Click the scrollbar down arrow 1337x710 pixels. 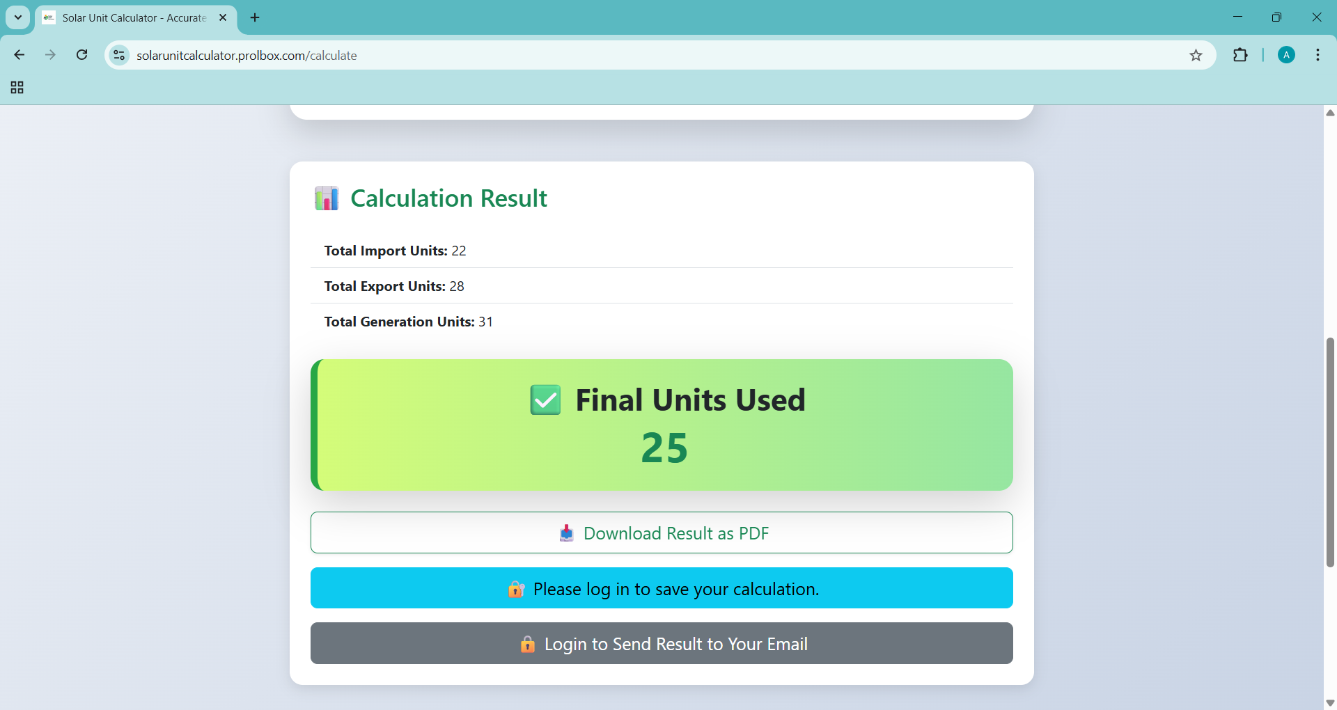point(1330,702)
